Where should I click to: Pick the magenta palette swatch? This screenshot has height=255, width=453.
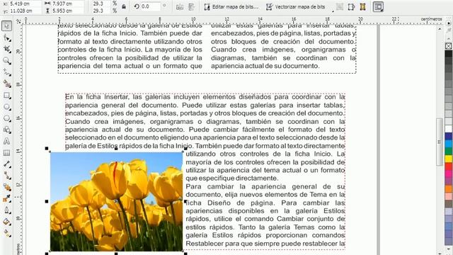[448, 174]
